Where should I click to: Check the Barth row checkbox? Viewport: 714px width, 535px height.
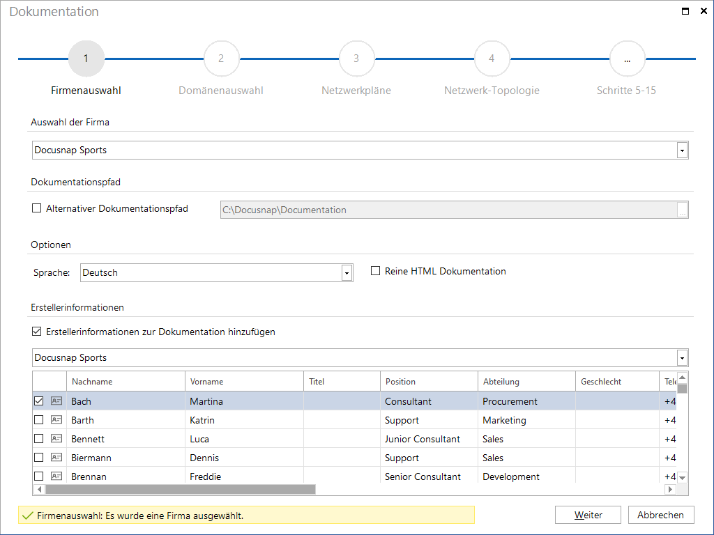point(39,420)
